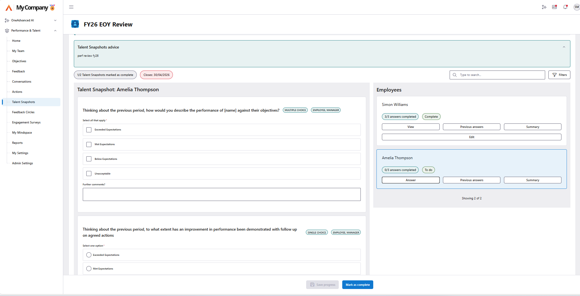Go to Home in the sidebar
580x296 pixels.
(x=16, y=41)
